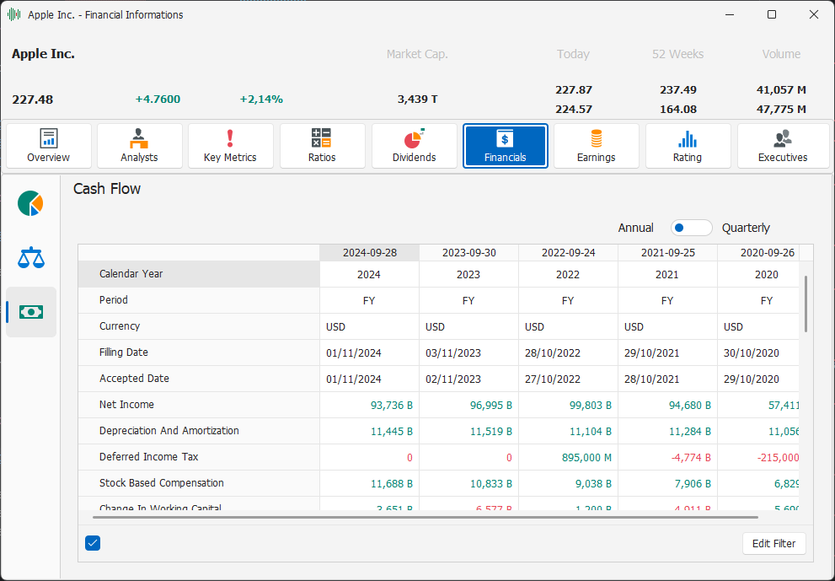Select the -4,774 B deferred tax cell
This screenshot has height=581, width=835.
tap(668, 457)
